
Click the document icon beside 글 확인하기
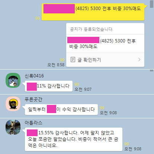pyautogui.click(x=73, y=60)
